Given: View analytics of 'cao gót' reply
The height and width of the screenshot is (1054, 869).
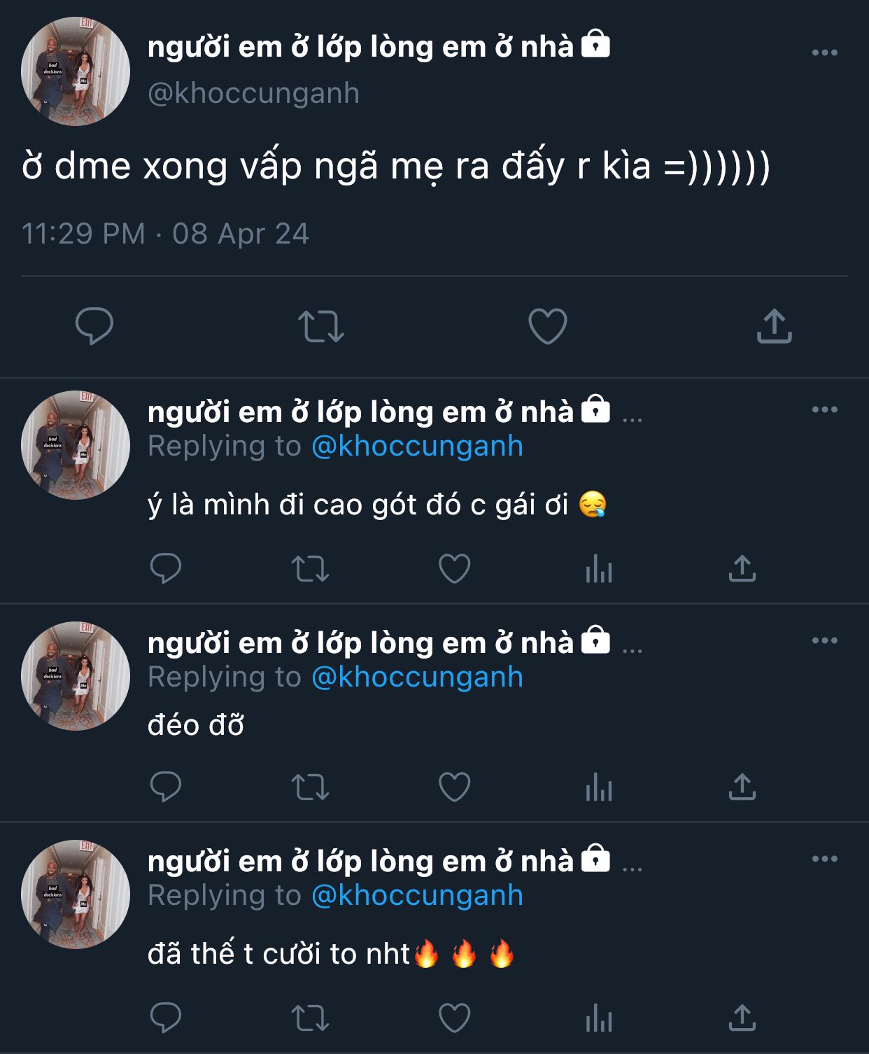Looking at the screenshot, I should [599, 568].
